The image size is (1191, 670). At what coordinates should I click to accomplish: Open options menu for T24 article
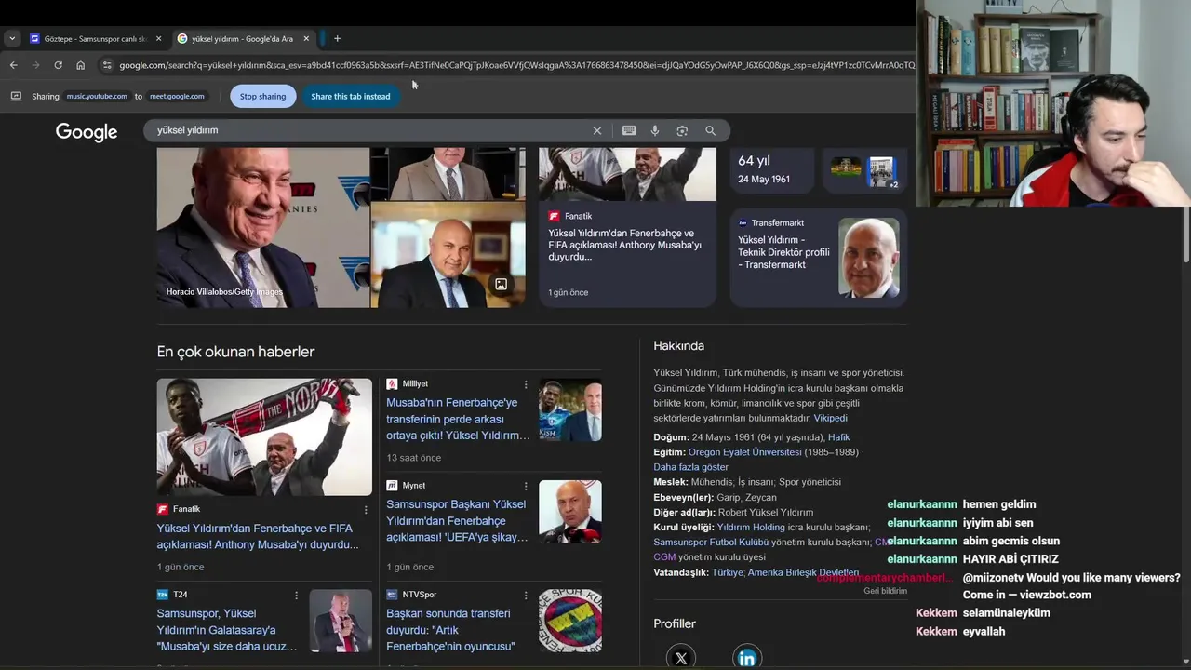(297, 595)
